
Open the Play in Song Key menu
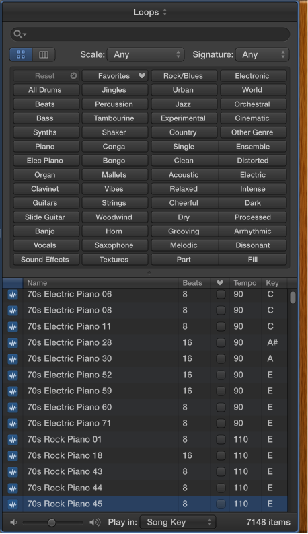(x=178, y=522)
